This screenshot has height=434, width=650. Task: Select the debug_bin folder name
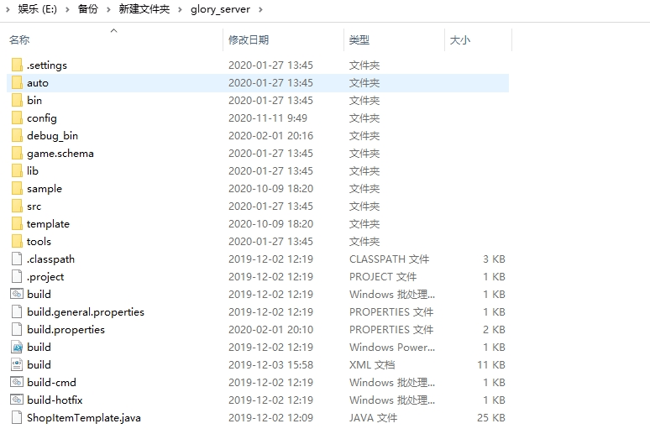[x=52, y=135]
